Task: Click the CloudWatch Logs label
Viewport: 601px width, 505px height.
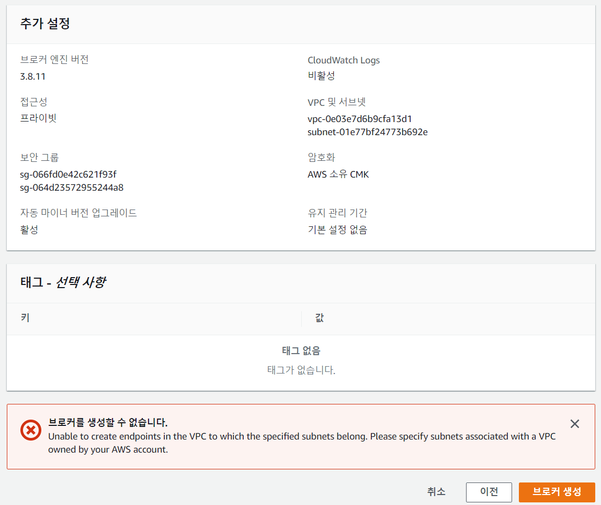Action: [x=344, y=60]
